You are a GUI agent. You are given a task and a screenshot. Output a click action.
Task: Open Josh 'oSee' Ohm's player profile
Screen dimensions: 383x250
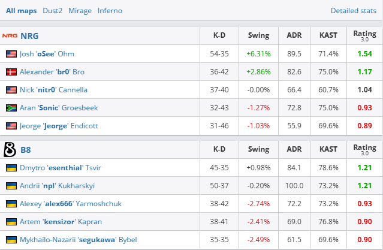tap(47, 54)
